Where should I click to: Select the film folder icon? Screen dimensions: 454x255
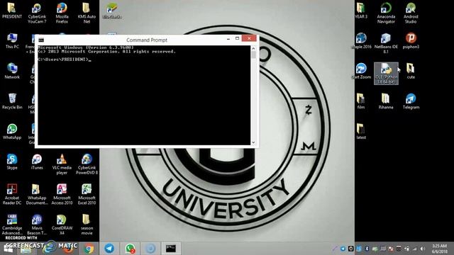click(361, 101)
